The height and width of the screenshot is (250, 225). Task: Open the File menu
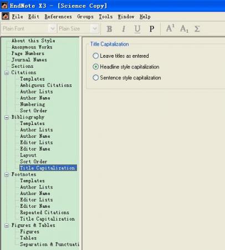pyautogui.click(x=17, y=17)
